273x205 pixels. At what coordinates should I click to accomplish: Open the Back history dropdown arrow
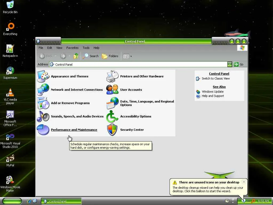(55, 56)
